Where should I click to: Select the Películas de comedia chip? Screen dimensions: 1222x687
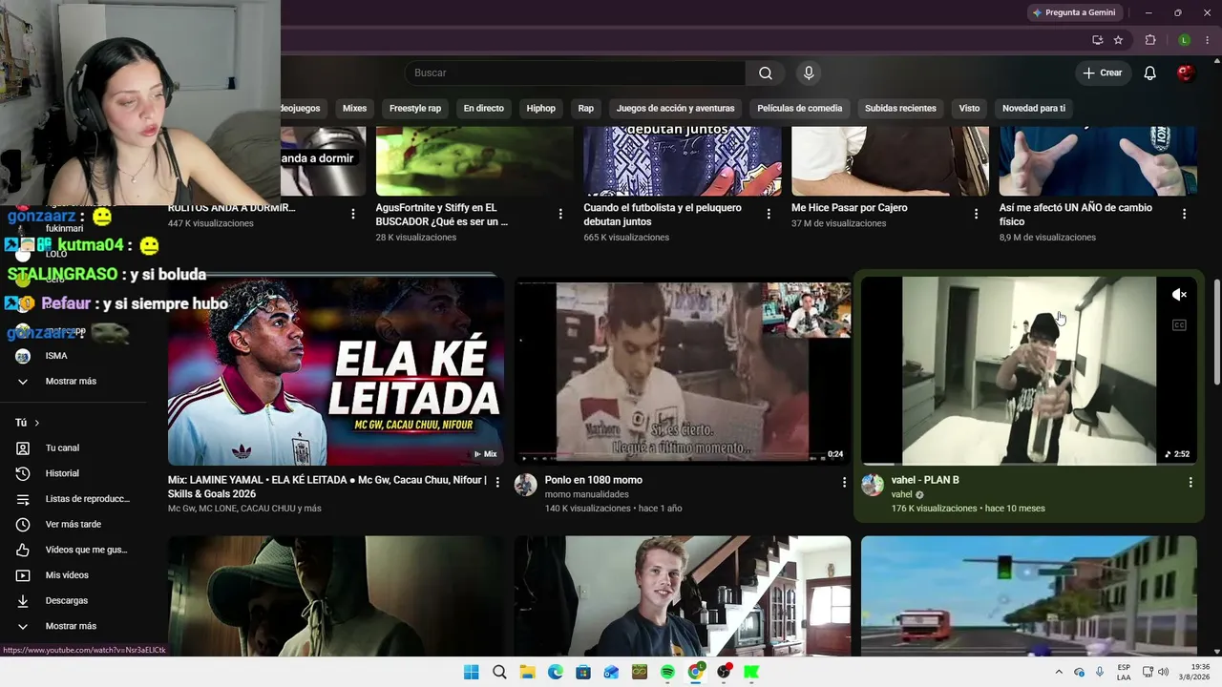click(800, 108)
